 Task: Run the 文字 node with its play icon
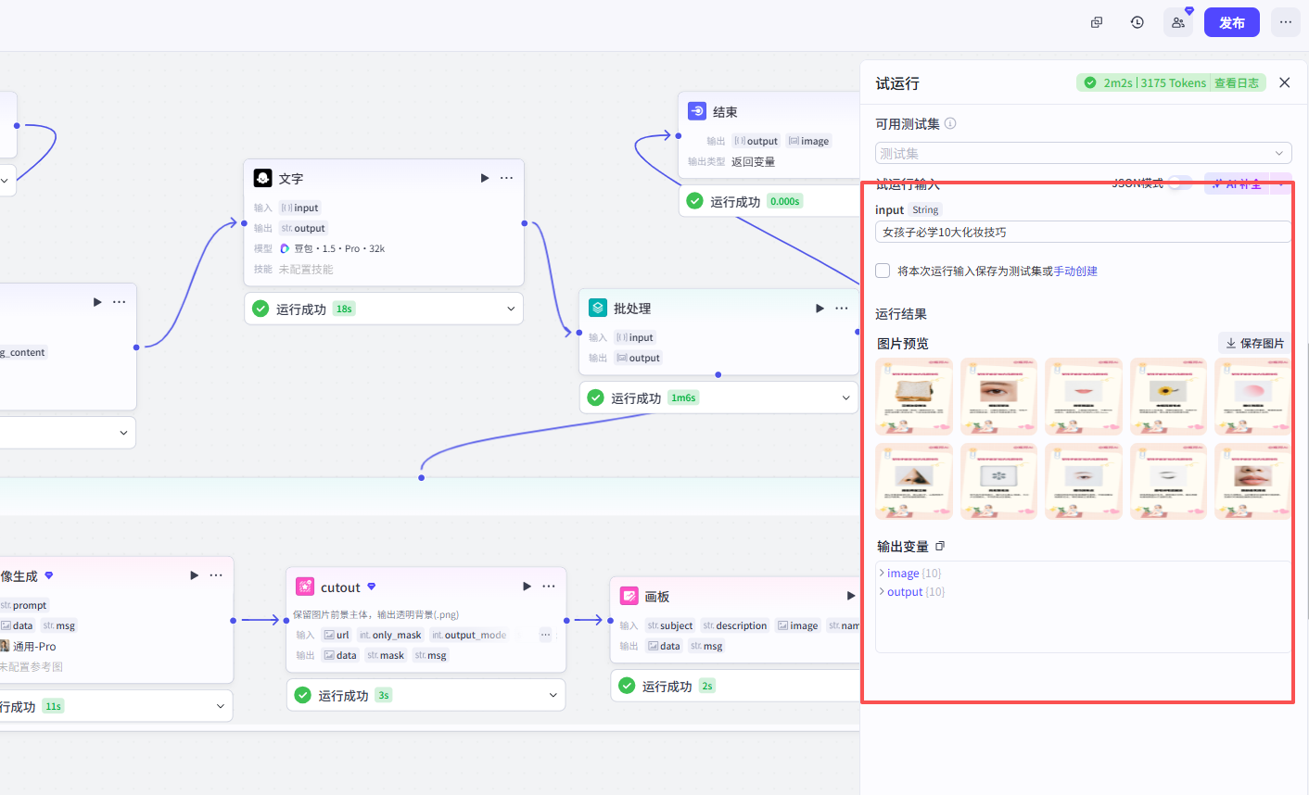(x=485, y=178)
